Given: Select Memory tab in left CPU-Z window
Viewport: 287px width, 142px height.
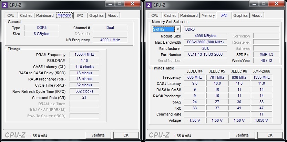Looking at the screenshot, I should pos(64,15).
